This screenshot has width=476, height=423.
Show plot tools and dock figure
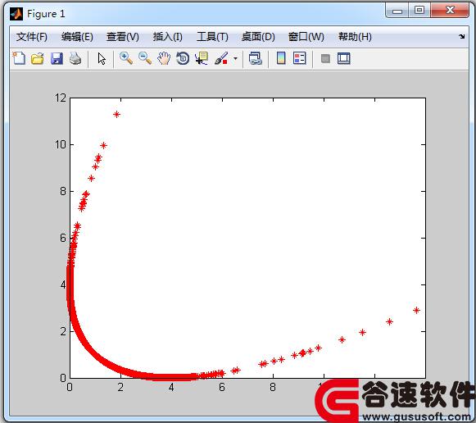click(344, 58)
